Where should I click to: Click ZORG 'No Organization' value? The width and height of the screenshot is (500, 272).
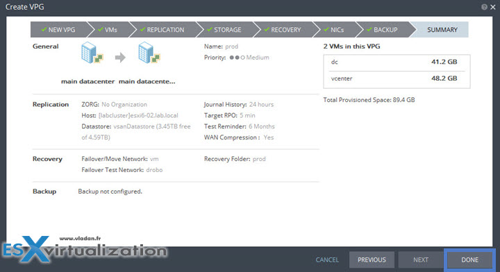point(124,105)
